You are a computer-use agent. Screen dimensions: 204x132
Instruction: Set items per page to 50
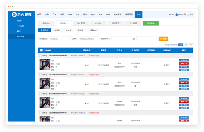191,44
